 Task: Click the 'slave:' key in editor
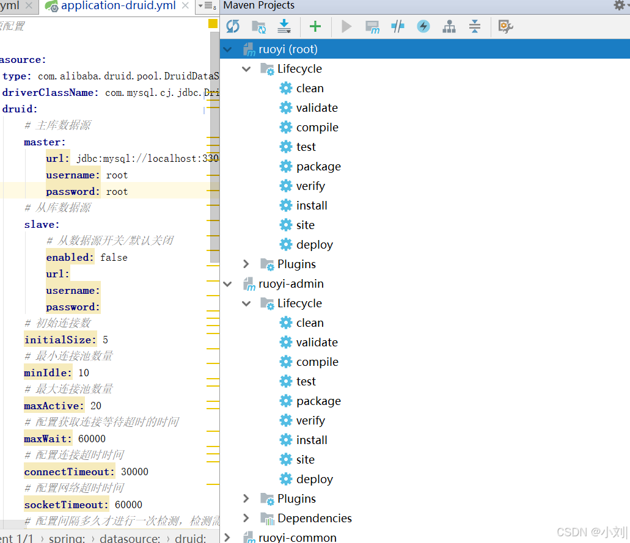[x=42, y=225]
